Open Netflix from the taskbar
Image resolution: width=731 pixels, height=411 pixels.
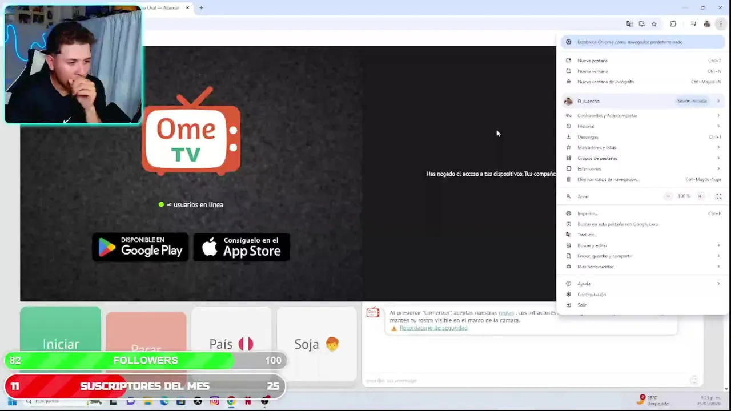[248, 402]
